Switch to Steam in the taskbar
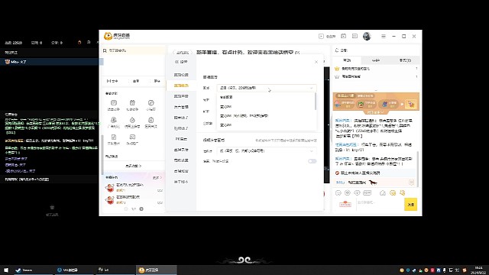The width and height of the screenshot is (489, 275). coord(32,270)
